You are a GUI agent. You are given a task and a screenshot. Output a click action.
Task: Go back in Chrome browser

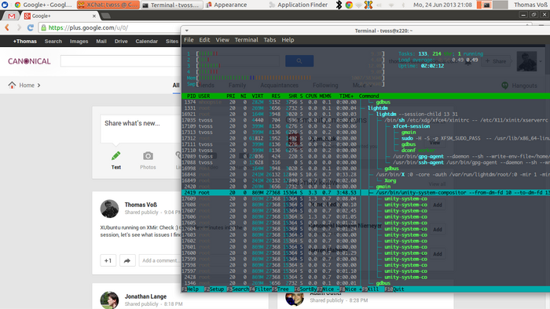tap(7, 27)
